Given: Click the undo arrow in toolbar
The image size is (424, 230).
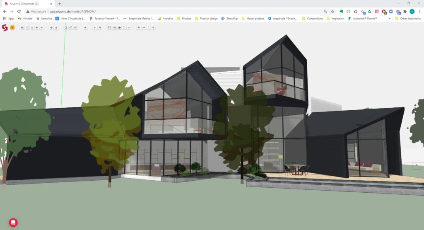Looking at the screenshot, I should 138,27.
